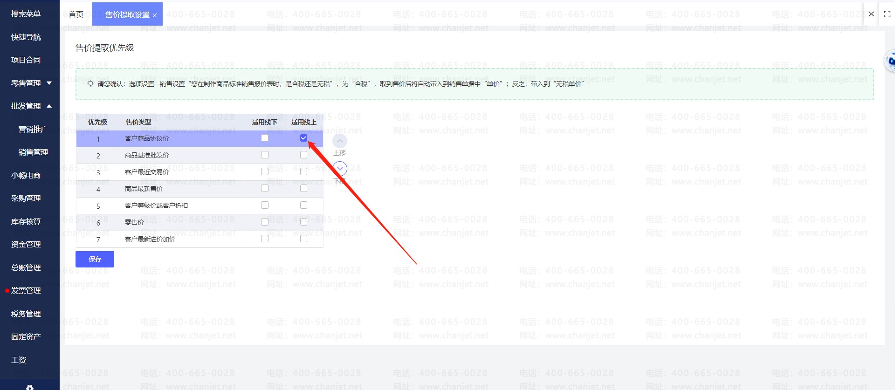Select the 商品最新售价 row name
The image size is (895, 390).
[144, 189]
